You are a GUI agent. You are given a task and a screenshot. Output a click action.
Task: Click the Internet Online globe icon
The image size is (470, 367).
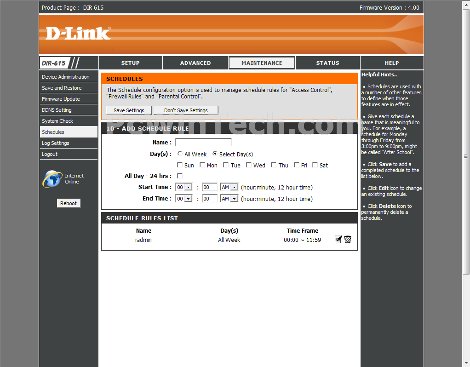(x=52, y=179)
